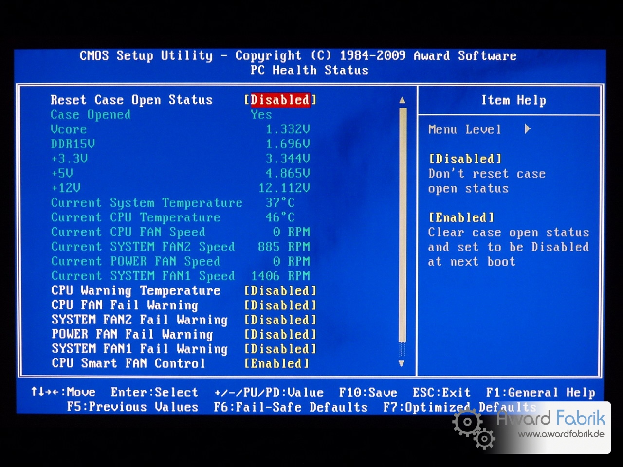
Task: Click F6:Fail-Safe Defaults hint
Action: pyautogui.click(x=291, y=407)
